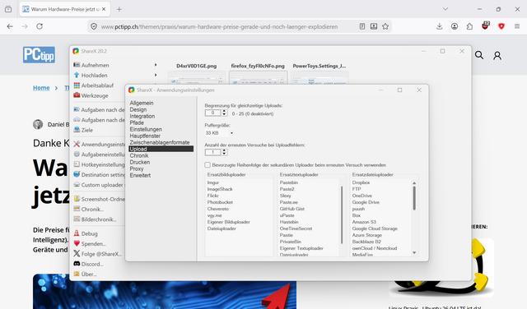Select GitHub Gist in Ersatztextuploader list
Screen dimensions: 527x309
(x=292, y=209)
